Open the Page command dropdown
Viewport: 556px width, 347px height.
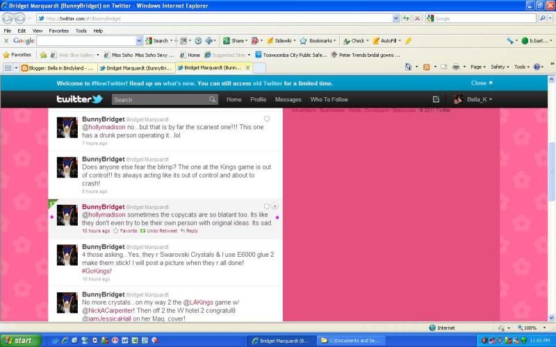(x=478, y=67)
